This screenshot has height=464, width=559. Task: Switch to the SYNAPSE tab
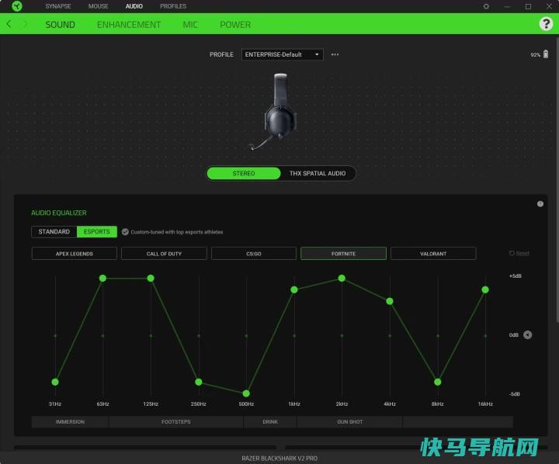[x=58, y=6]
